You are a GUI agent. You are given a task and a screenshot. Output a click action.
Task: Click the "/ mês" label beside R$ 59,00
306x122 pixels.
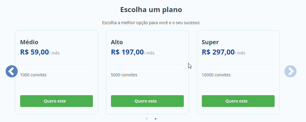[x=54, y=53]
